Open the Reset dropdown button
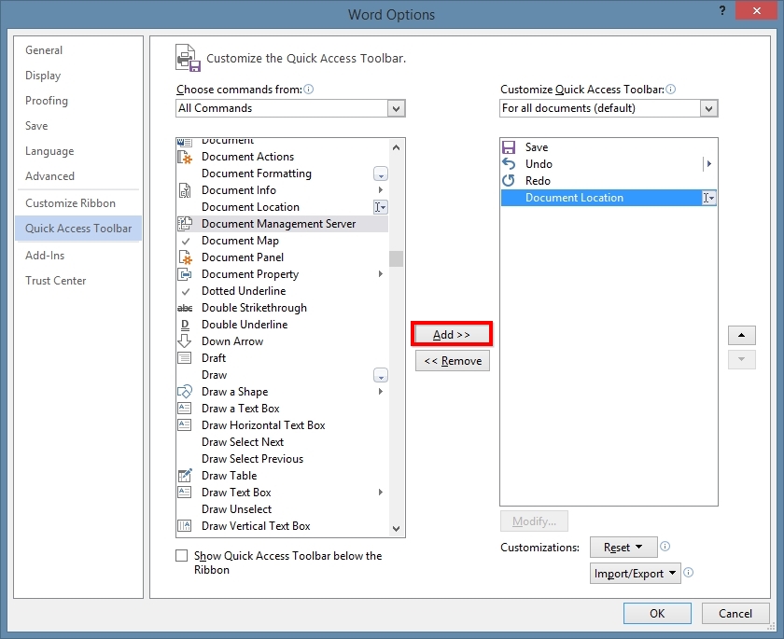This screenshot has width=784, height=639. point(623,547)
